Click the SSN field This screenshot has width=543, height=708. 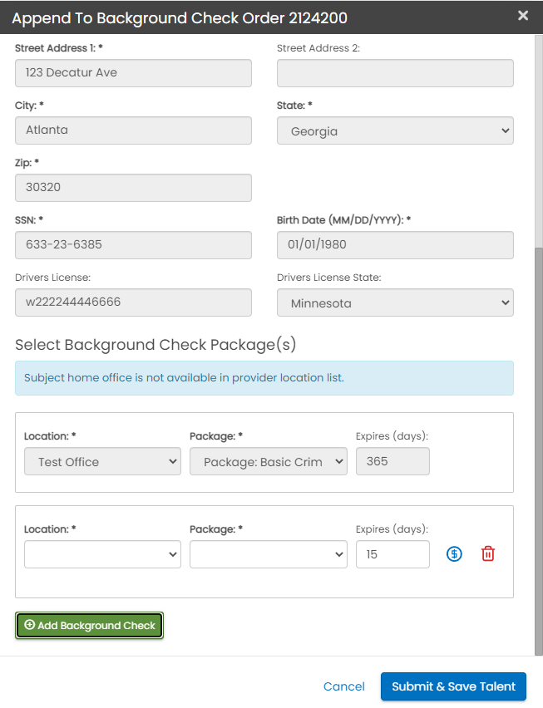tap(133, 245)
